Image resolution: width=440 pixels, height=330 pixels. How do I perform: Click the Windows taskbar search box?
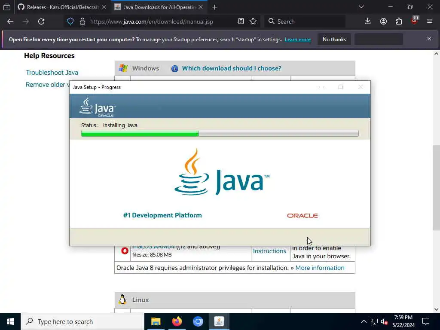(82, 321)
